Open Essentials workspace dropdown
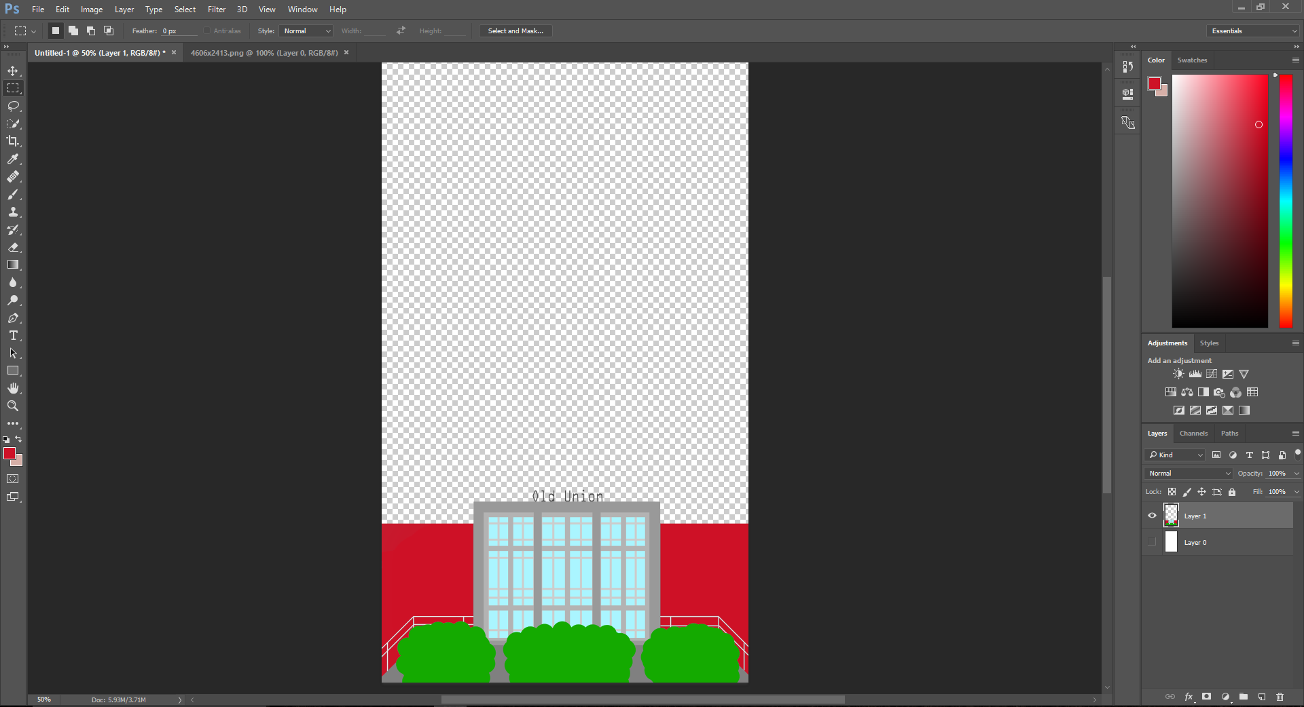1304x707 pixels. pyautogui.click(x=1253, y=31)
